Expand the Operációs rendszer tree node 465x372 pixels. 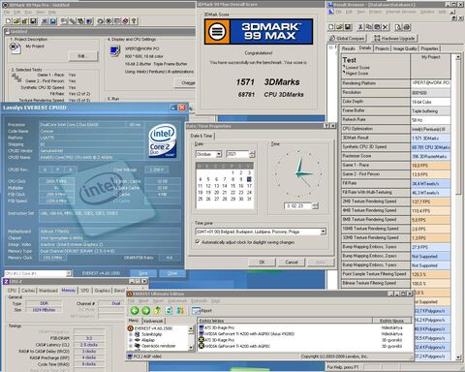(x=131, y=346)
